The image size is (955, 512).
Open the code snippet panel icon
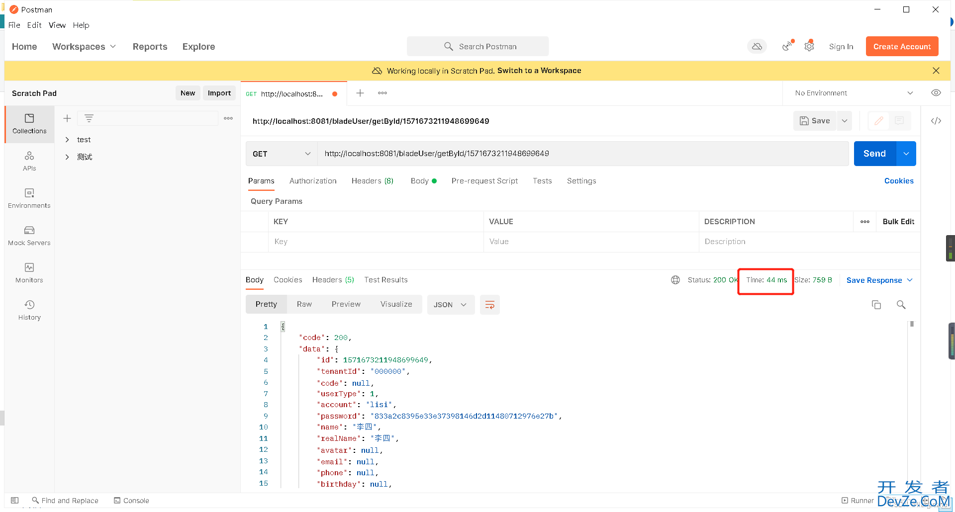(936, 121)
